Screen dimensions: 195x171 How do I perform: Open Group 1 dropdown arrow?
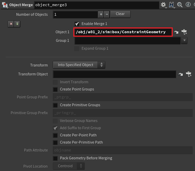tap(184, 40)
